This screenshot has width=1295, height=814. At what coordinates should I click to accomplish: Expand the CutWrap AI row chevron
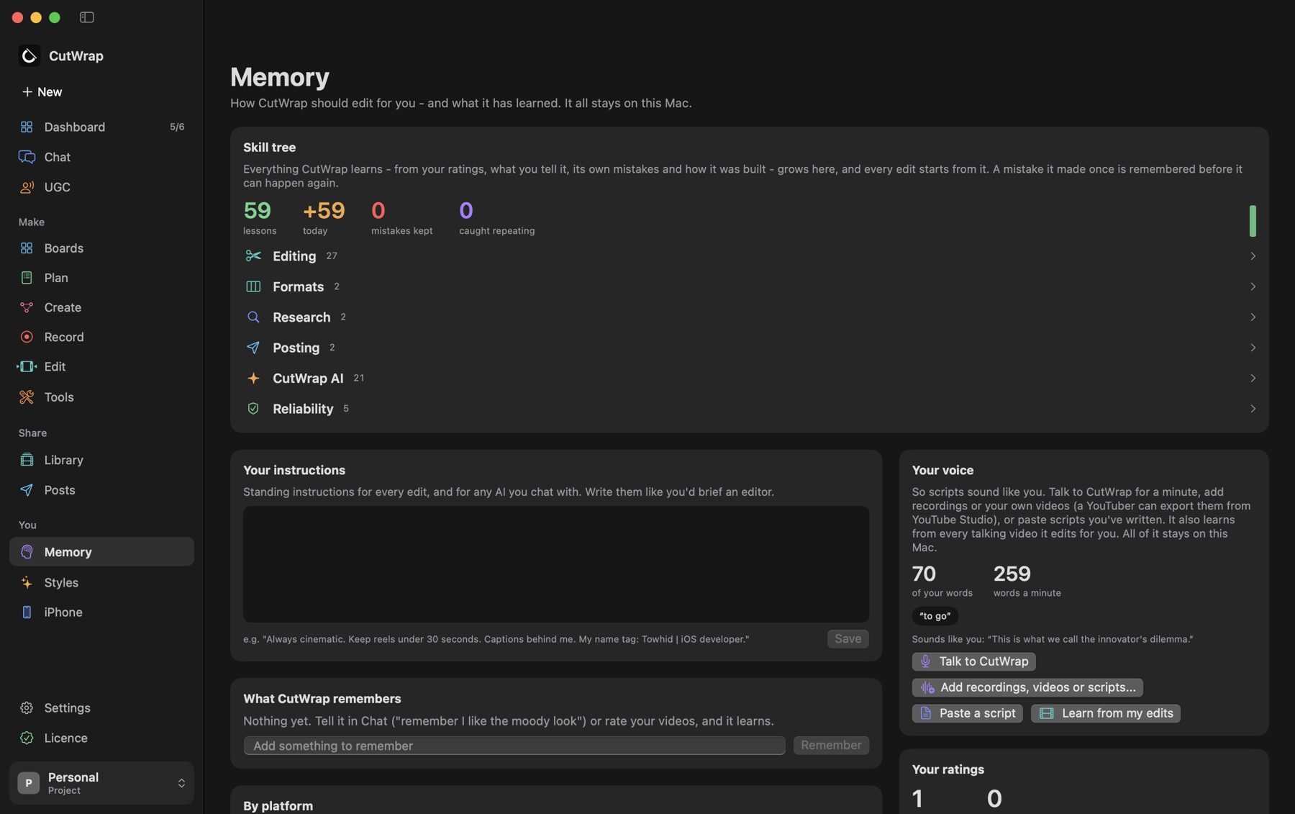tap(1253, 379)
